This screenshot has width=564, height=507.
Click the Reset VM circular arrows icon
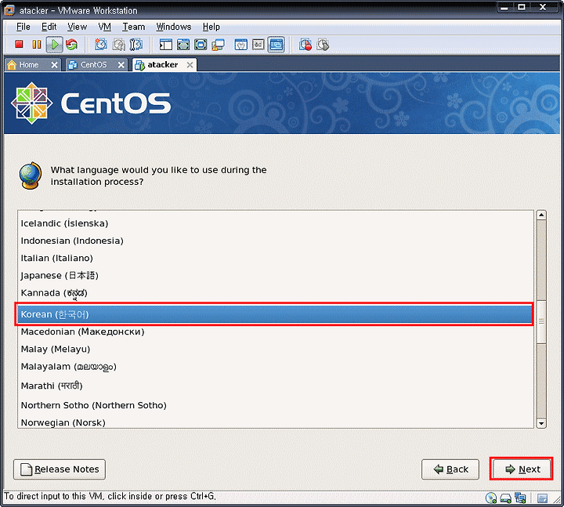tap(71, 45)
